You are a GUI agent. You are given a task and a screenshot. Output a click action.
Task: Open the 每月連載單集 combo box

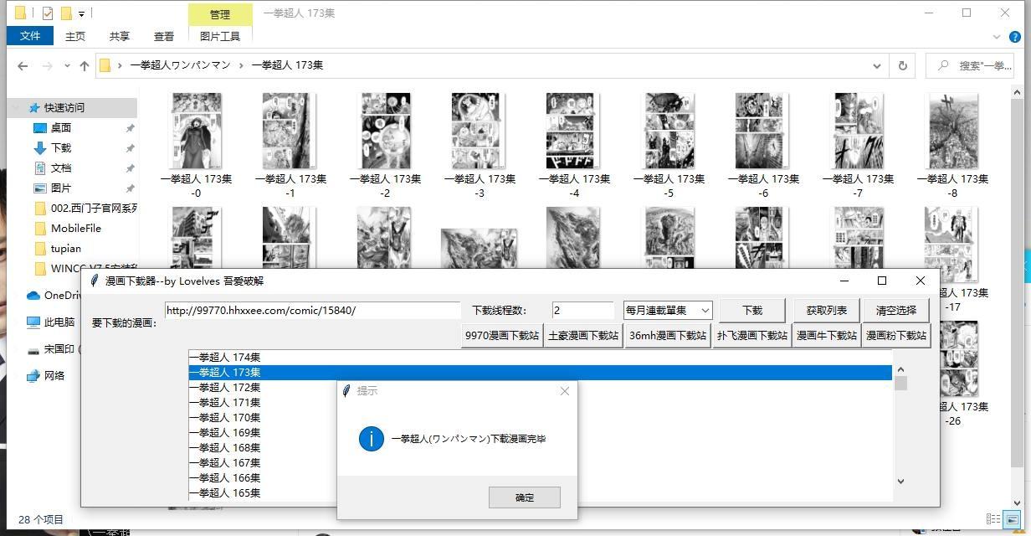pos(668,310)
